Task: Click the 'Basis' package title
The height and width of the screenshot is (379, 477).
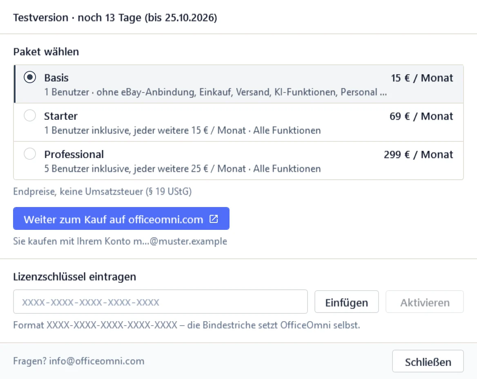Action: pos(56,78)
